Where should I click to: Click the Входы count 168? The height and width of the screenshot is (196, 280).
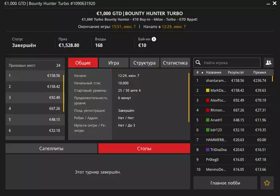click(99, 45)
